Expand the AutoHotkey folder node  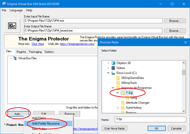(118, 108)
